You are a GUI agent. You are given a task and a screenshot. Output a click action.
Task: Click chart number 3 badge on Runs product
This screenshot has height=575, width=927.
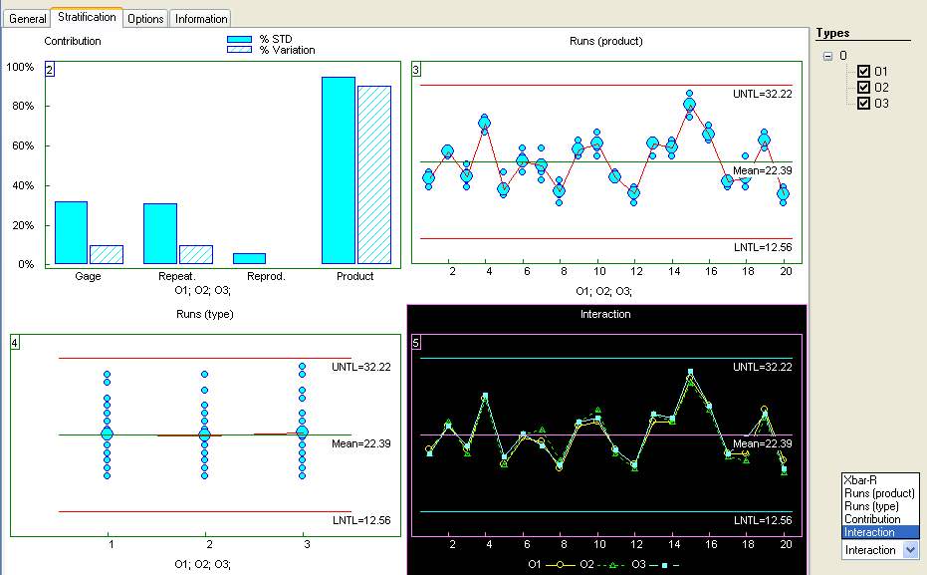click(x=416, y=69)
